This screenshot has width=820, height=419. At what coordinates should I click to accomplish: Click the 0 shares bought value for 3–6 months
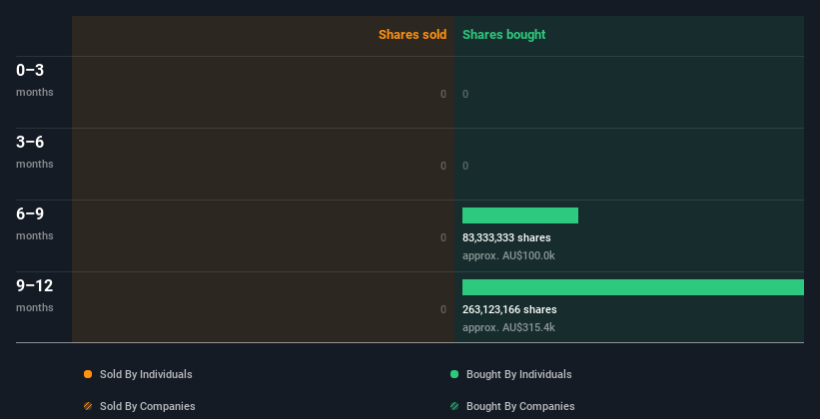465,166
